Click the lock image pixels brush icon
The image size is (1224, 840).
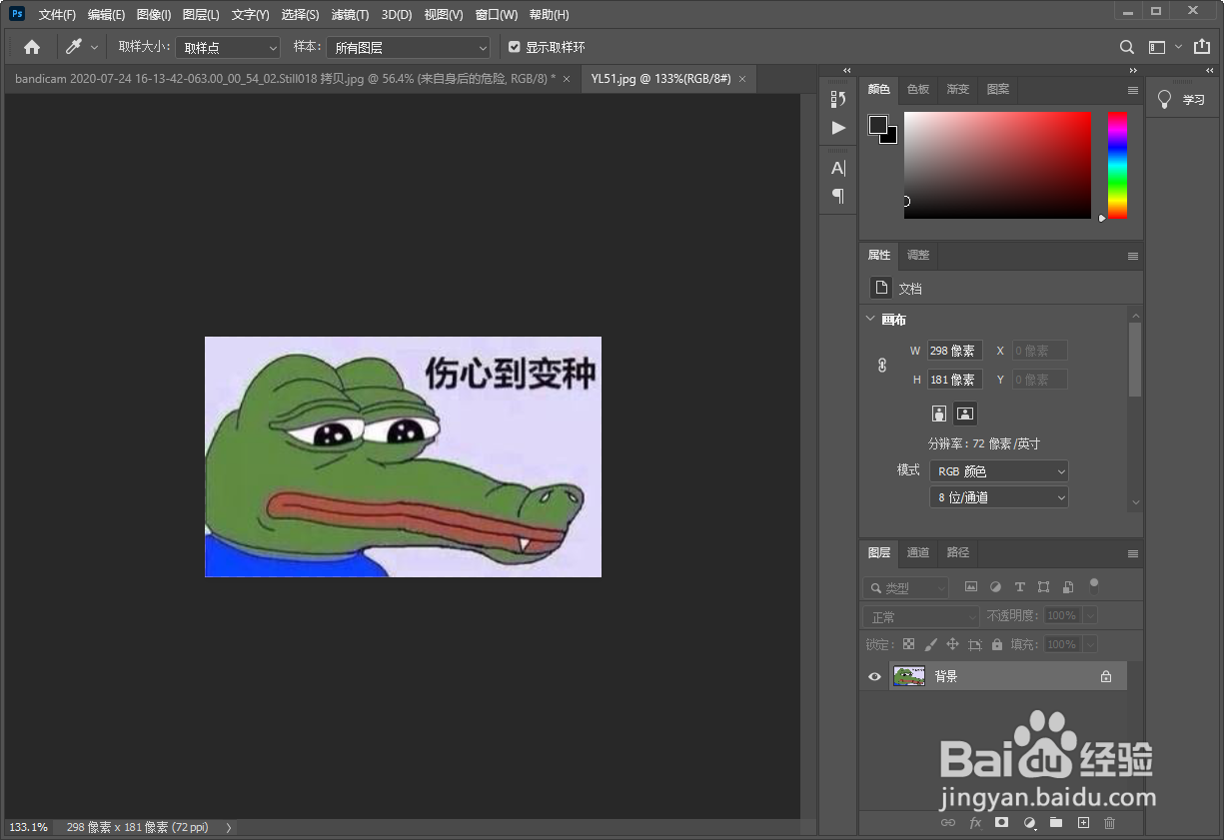click(x=930, y=644)
